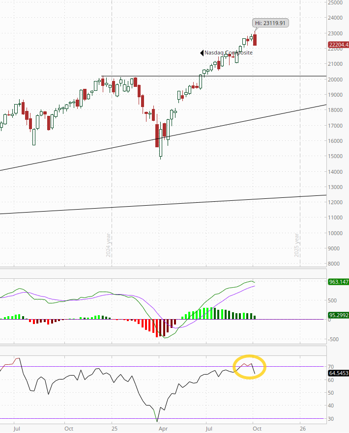This screenshot has width=349, height=433.
Task: Click the 12000 price axis label
Action: (x=335, y=202)
